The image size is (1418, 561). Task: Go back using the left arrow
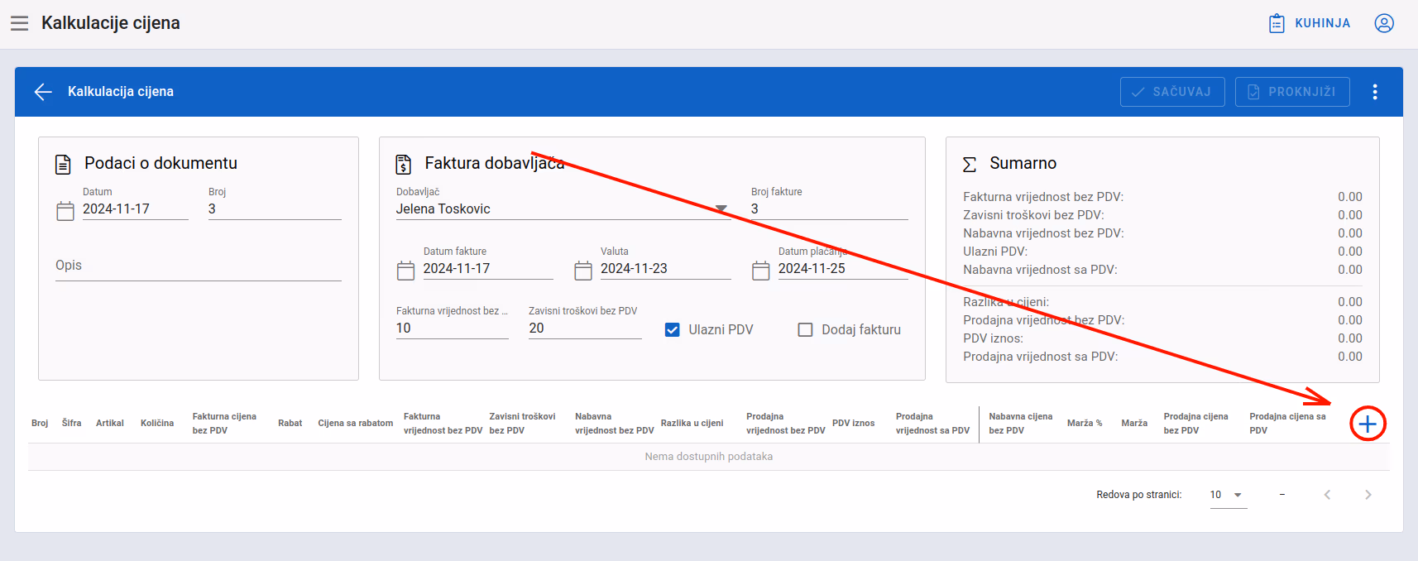pyautogui.click(x=43, y=92)
